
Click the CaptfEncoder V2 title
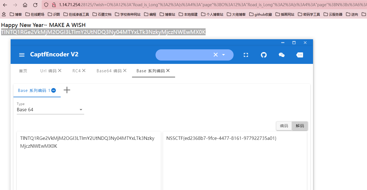[54, 54]
